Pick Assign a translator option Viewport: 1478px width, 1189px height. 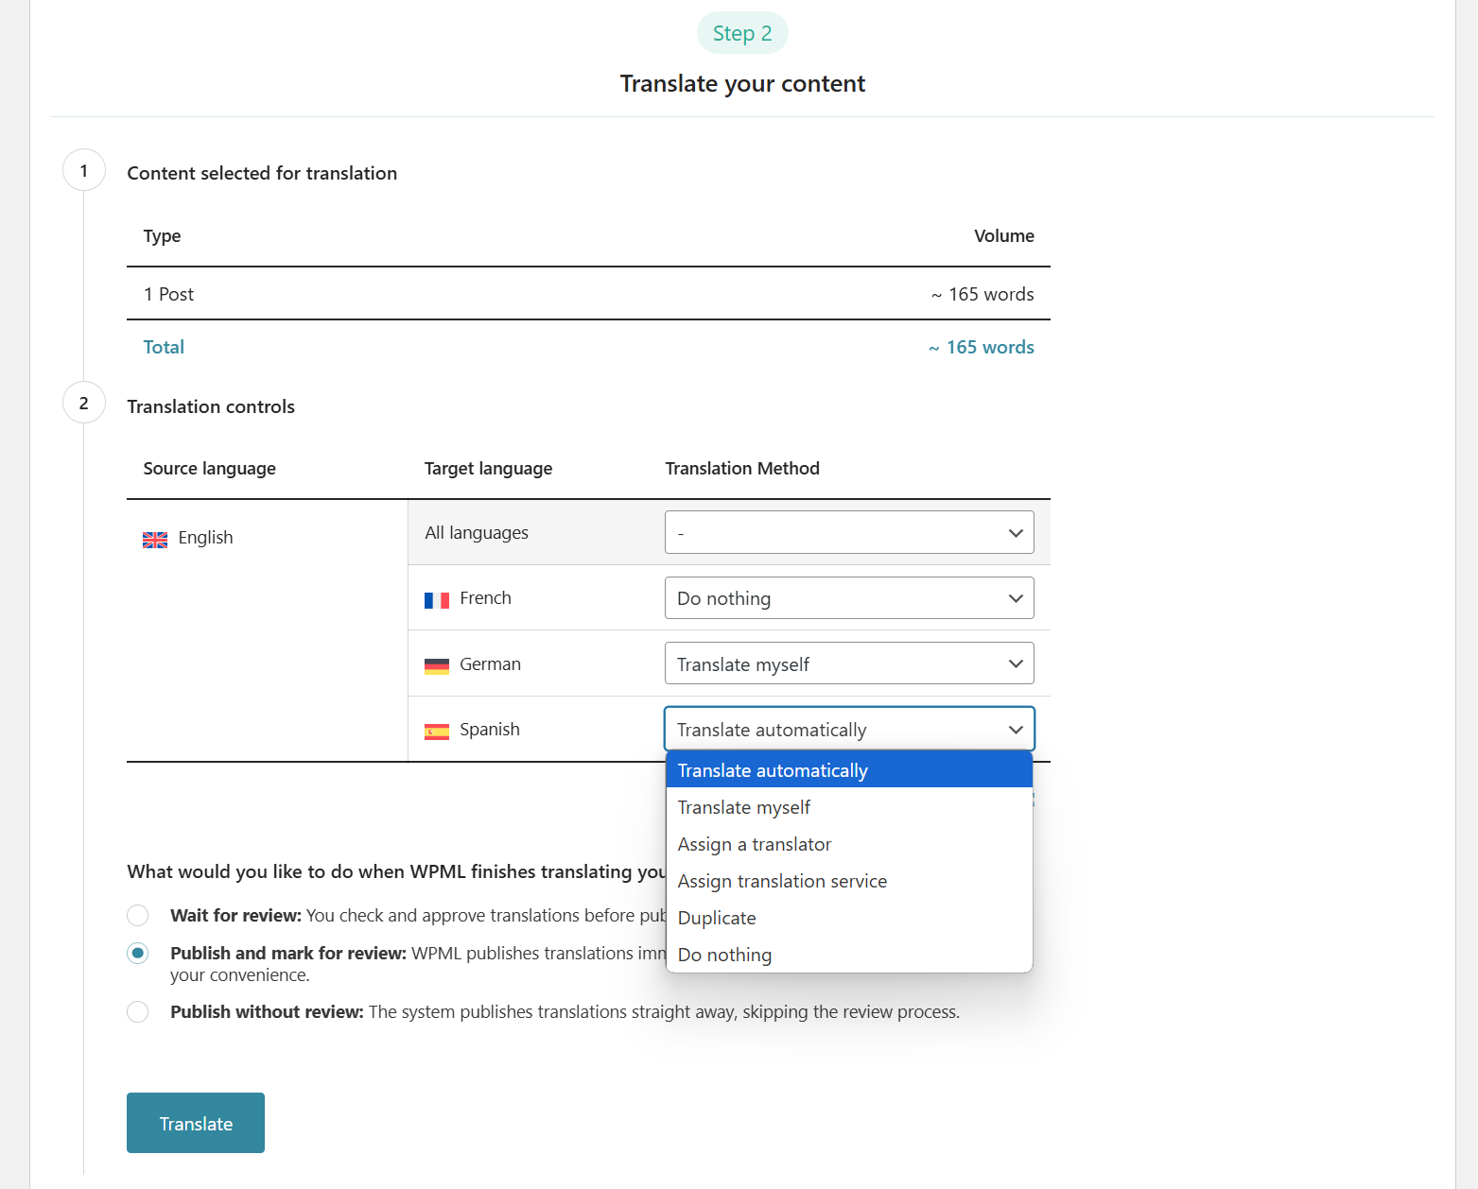coord(849,844)
